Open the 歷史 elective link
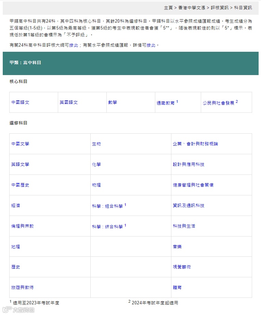Image resolution: width=261 pixels, height=315 pixels. (16, 267)
